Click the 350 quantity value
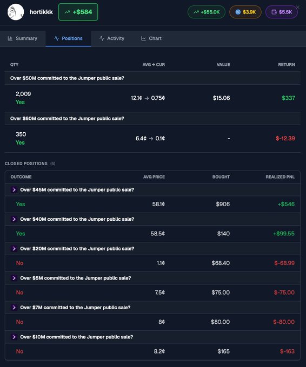306x367 pixels. (21, 134)
